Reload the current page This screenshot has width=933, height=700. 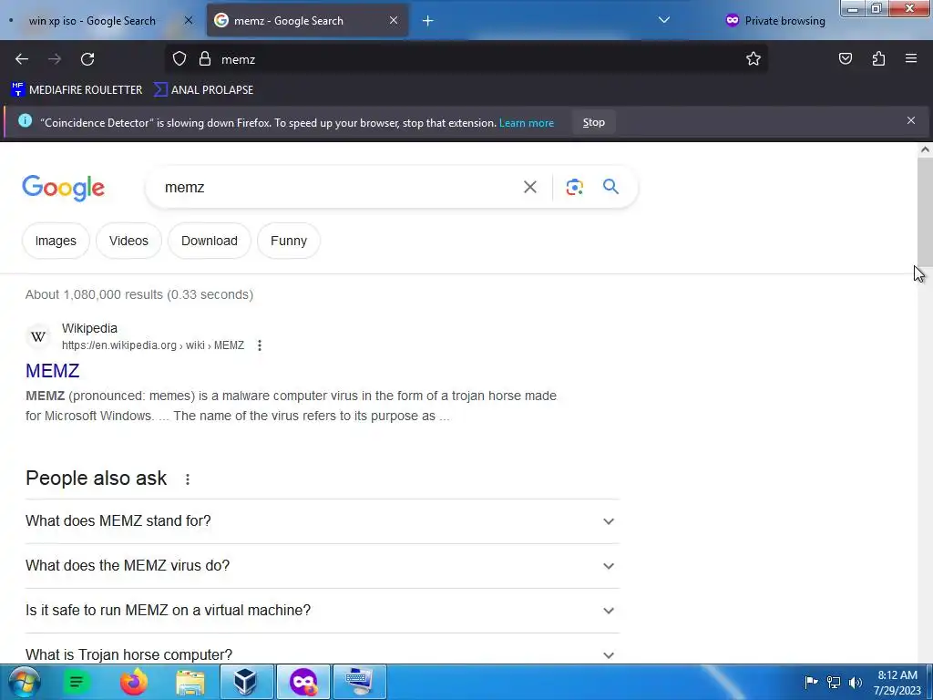[x=87, y=59]
